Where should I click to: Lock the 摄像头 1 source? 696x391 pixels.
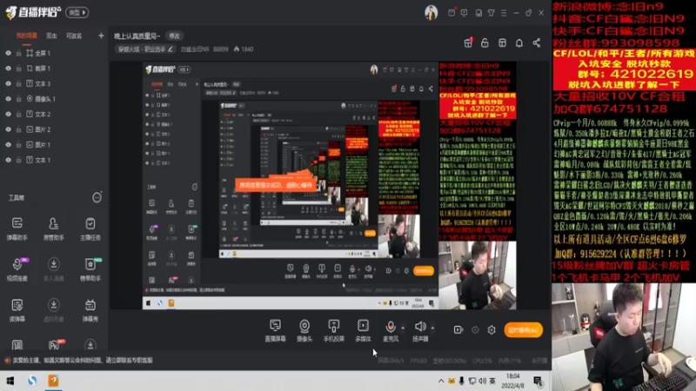coord(18,99)
